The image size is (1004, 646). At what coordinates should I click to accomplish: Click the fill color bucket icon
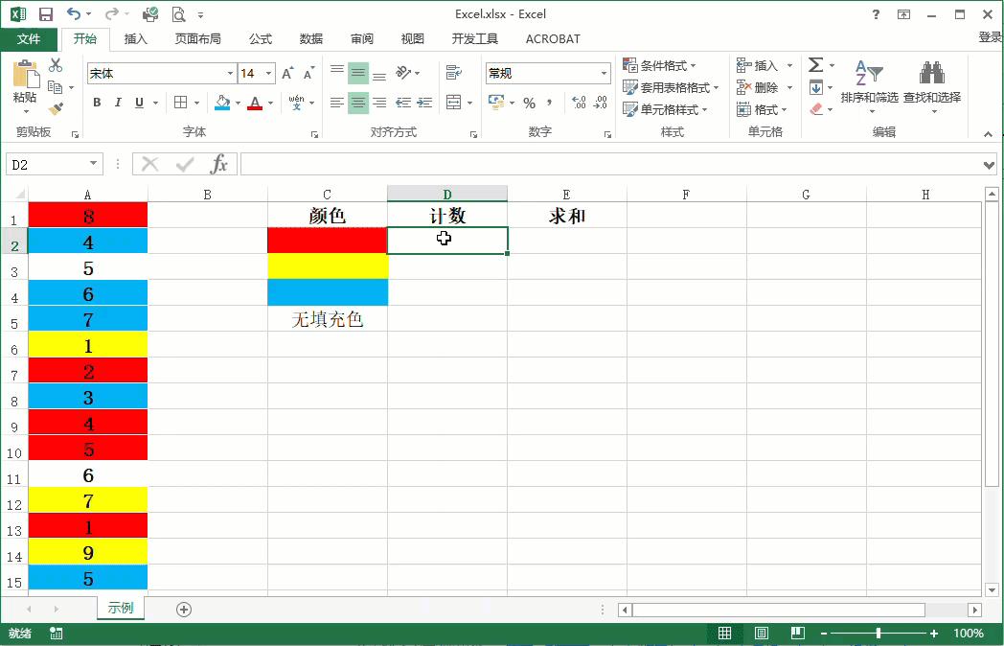tap(222, 104)
